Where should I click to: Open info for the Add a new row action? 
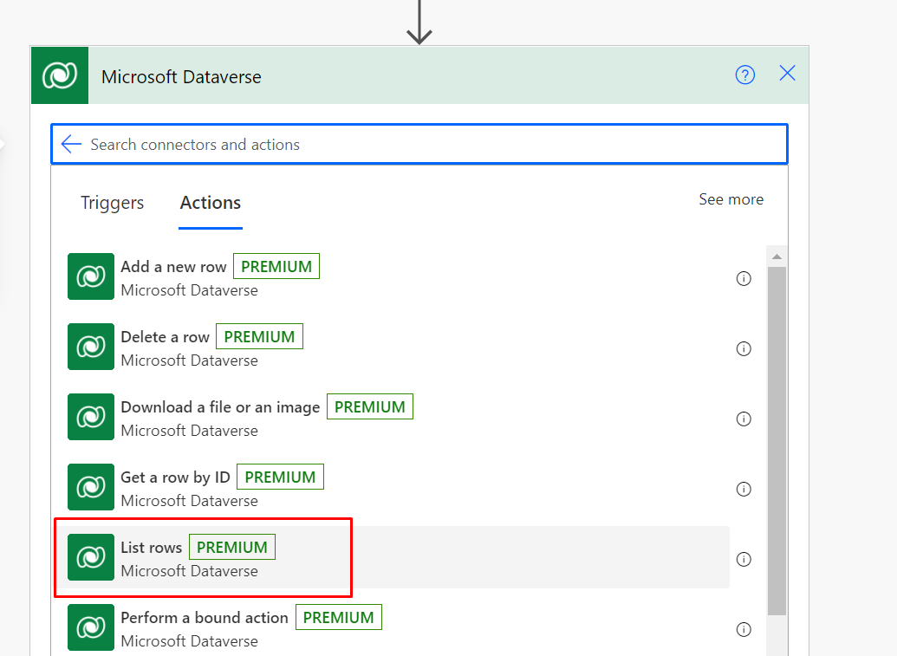pyautogui.click(x=744, y=278)
